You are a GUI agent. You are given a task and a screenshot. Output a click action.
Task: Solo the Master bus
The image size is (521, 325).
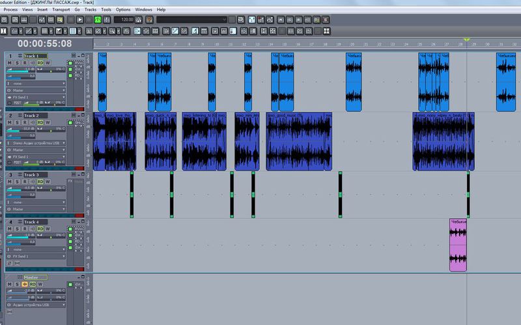[x=18, y=284]
